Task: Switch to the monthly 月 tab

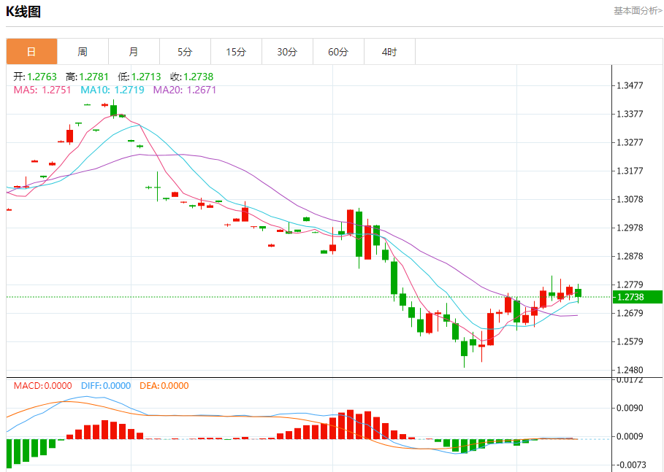Action: 134,52
